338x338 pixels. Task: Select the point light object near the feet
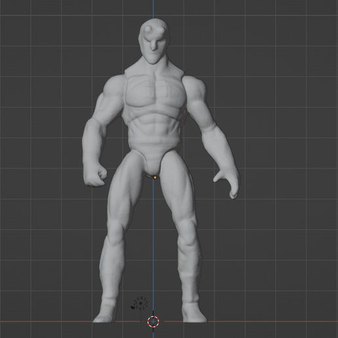[141, 303]
